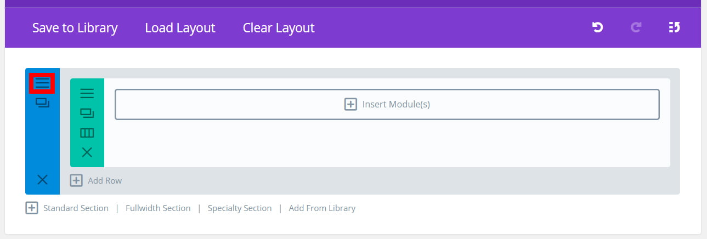Screen dimensions: 707x239
Task: Click the Insert Module(s) box
Action: (387, 104)
